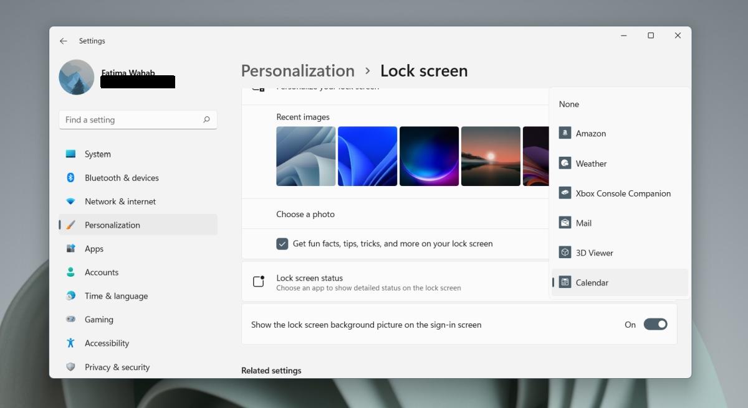The width and height of the screenshot is (748, 408).
Task: Click the Weather app icon in dropdown
Action: click(x=565, y=163)
